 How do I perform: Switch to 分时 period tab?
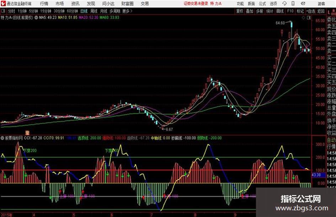[12, 11]
